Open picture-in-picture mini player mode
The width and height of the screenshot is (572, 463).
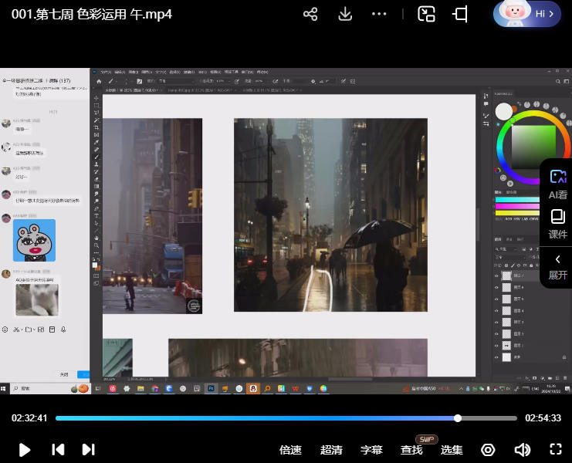pos(426,15)
